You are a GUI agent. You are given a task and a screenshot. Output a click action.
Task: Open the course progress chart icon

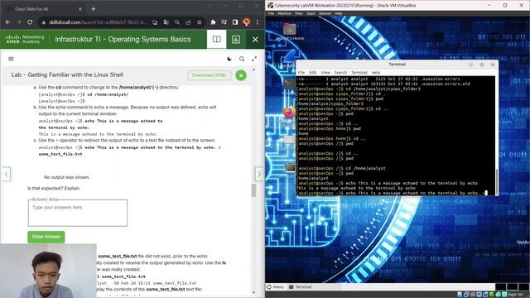click(236, 39)
